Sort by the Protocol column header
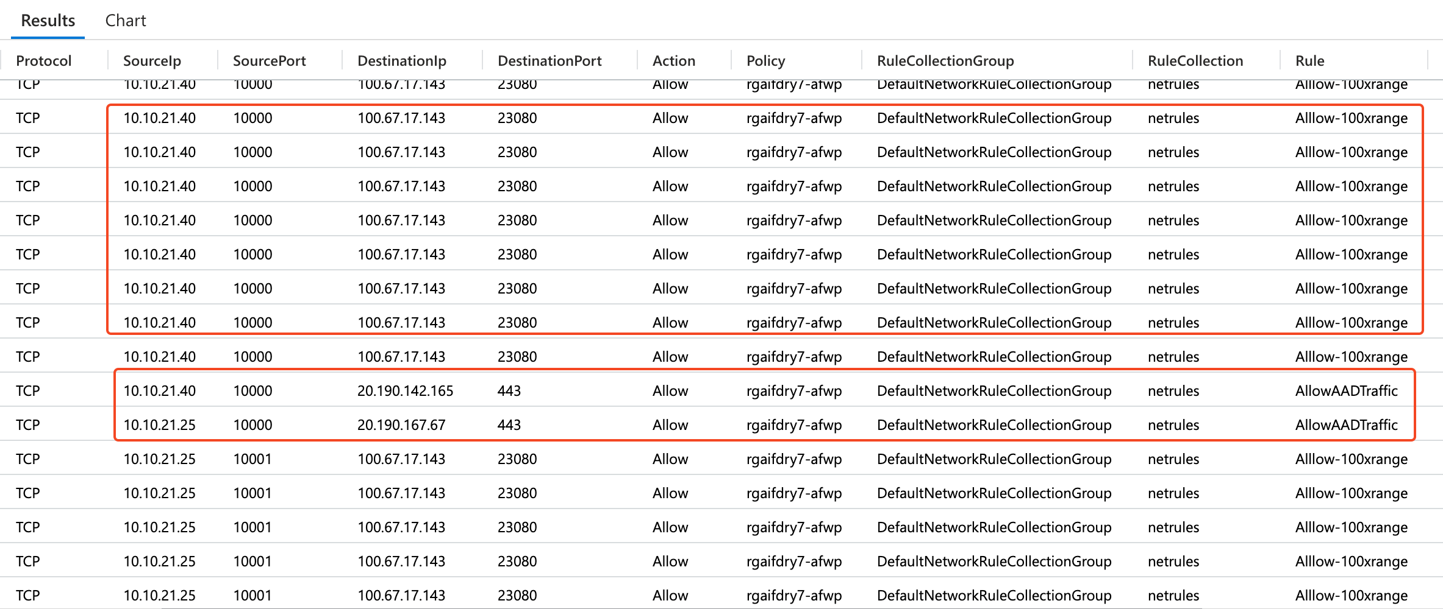1443x609 pixels. tap(44, 61)
